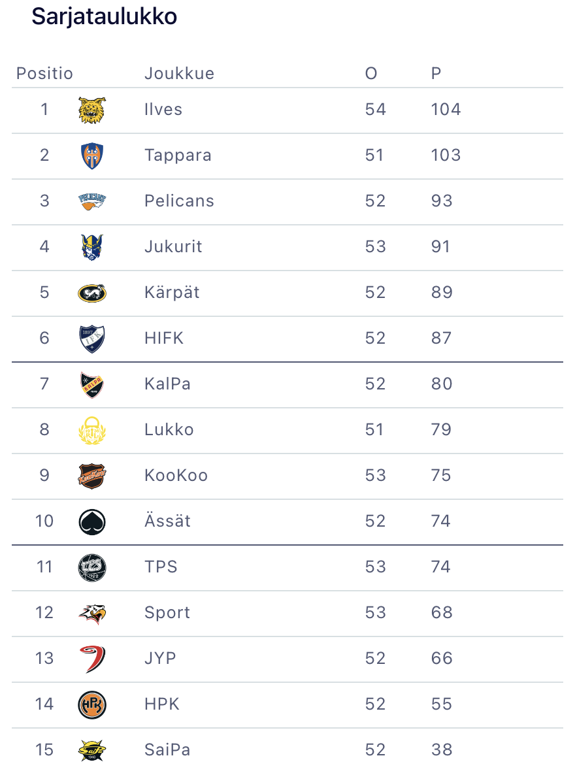The image size is (575, 775).
Task: Click the Tappara shield logo
Action: click(x=91, y=156)
